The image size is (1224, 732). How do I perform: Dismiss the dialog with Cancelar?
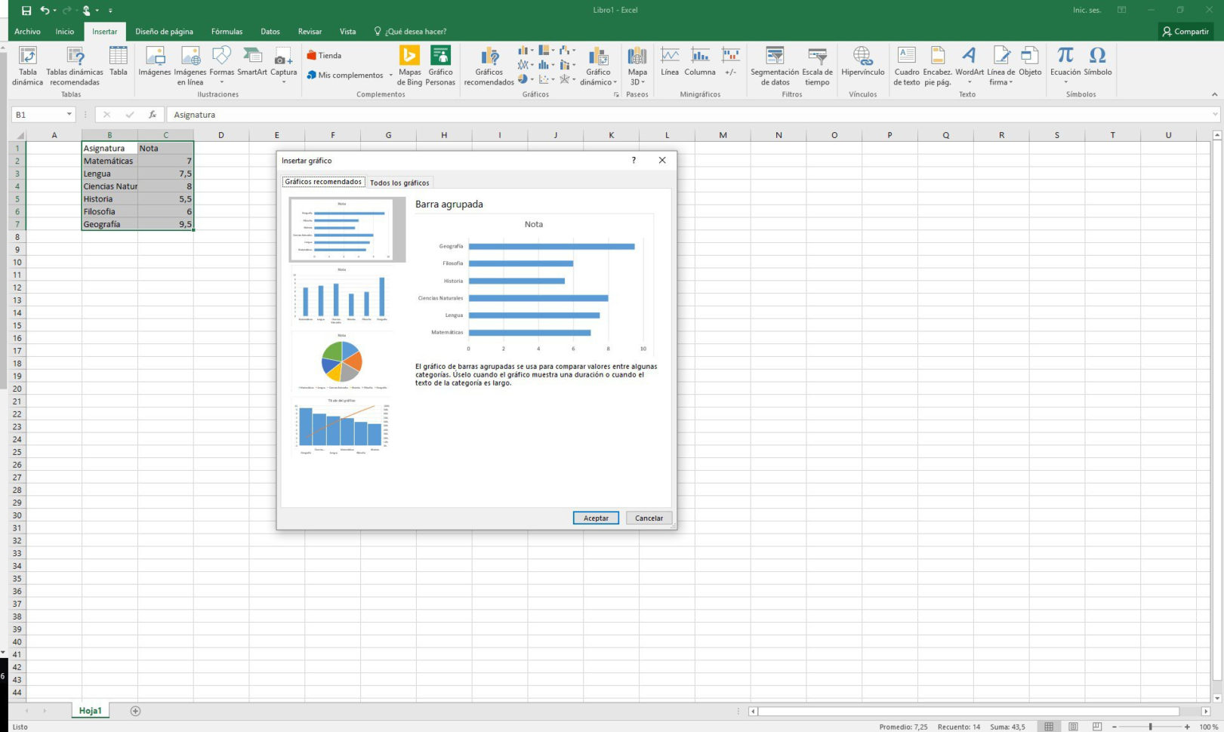(648, 518)
